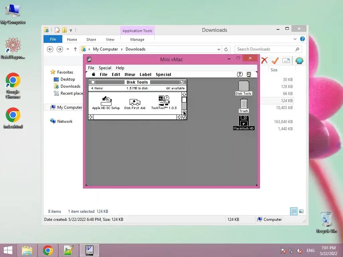This screenshot has height=257, width=343.
Task: Open recent locations dropdown arrow
Action: [x=68, y=49]
